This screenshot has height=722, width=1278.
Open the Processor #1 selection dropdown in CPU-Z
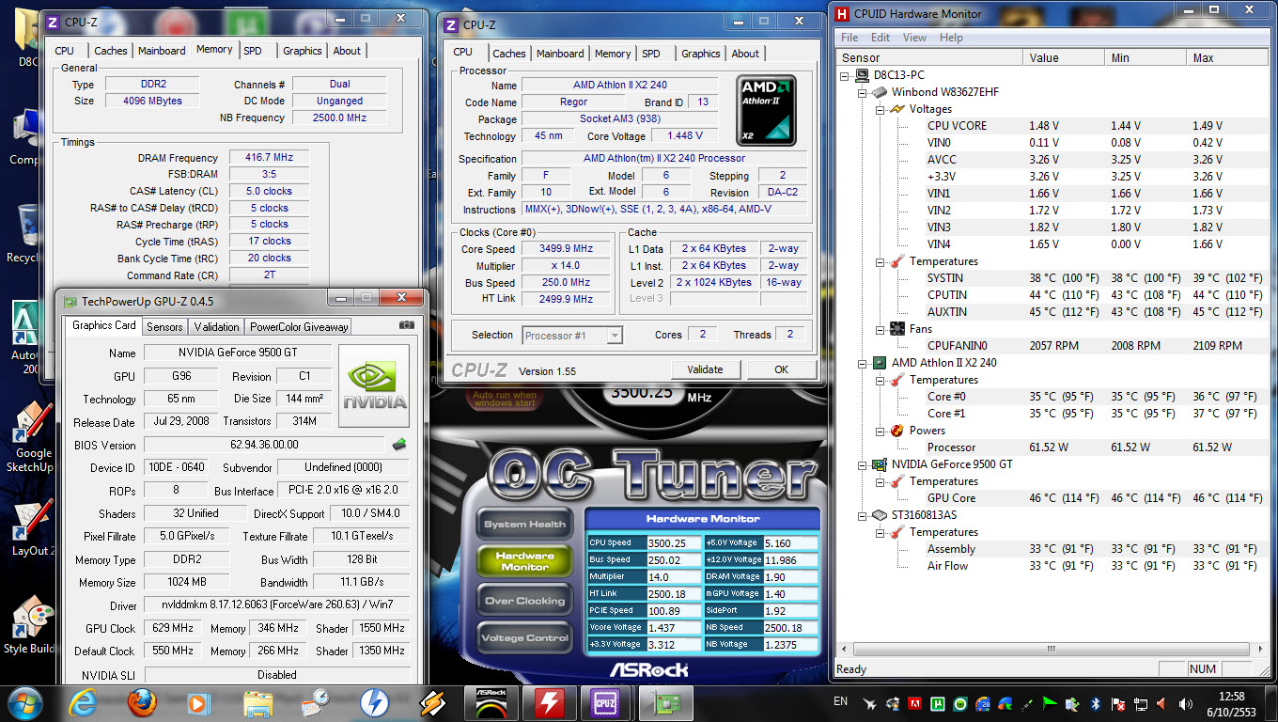(x=572, y=336)
